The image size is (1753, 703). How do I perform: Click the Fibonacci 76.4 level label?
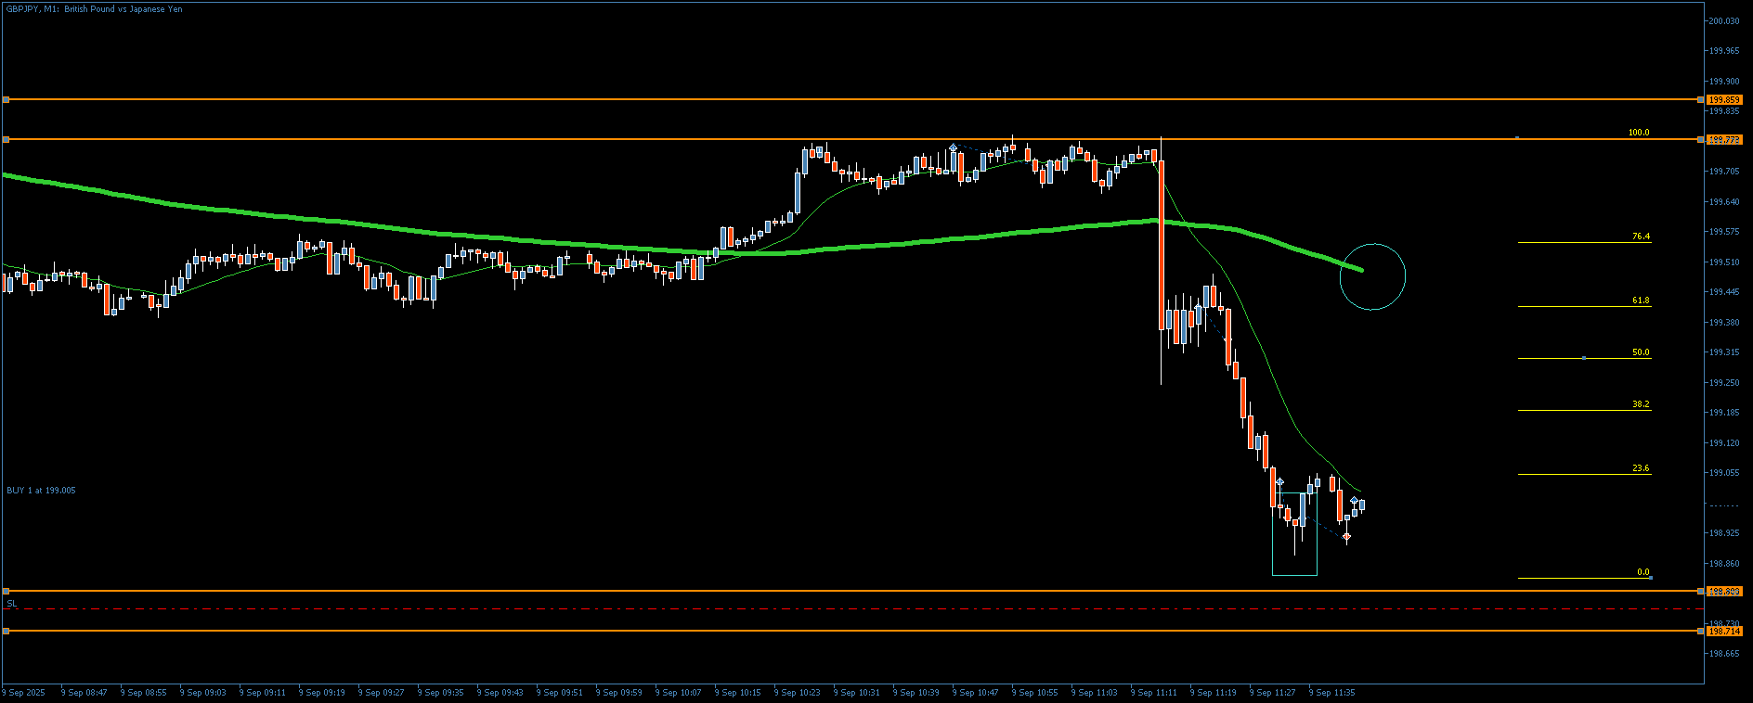(x=1641, y=236)
